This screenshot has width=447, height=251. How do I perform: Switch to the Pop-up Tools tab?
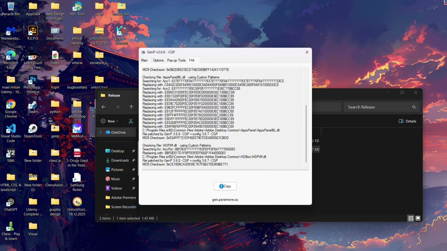tap(176, 60)
